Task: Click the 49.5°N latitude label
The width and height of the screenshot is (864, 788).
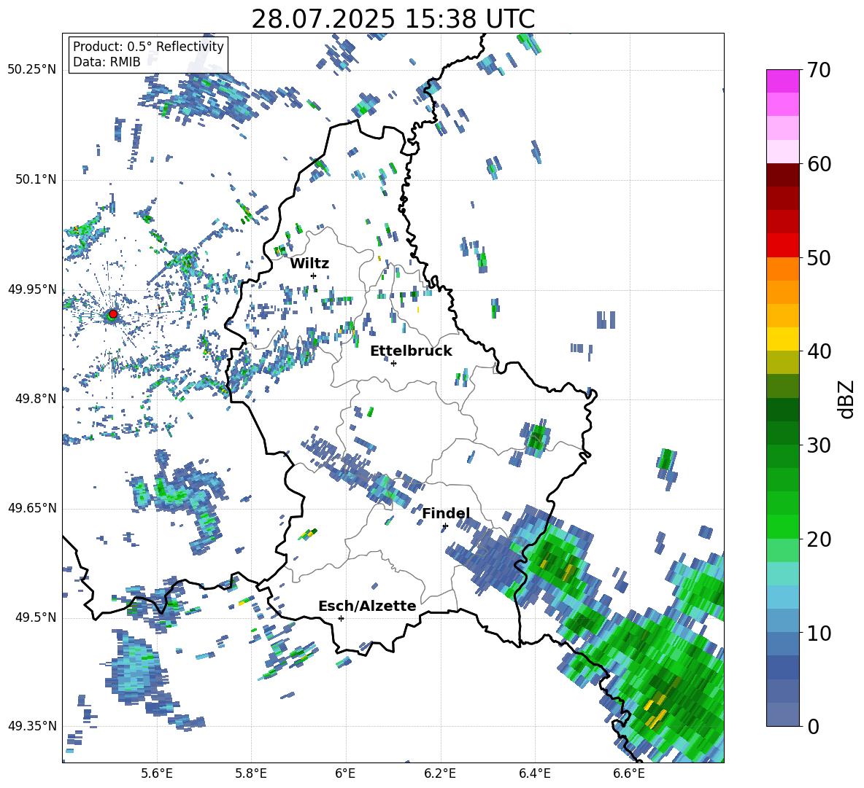Action: point(35,617)
